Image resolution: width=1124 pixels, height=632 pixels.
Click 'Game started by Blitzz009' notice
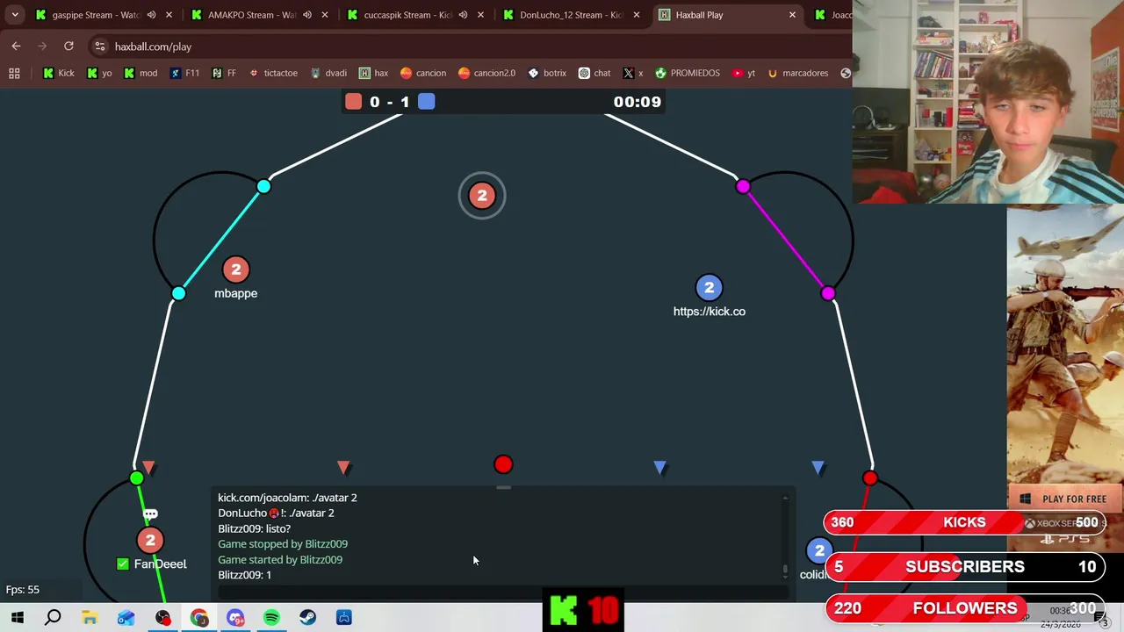tap(280, 559)
